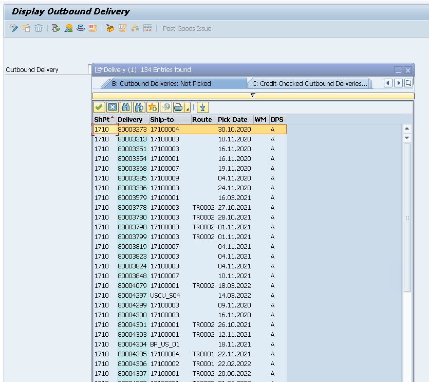The height and width of the screenshot is (382, 429).
Task: Click the Cancel X icon in dialog toolbar
Action: pyautogui.click(x=112, y=107)
